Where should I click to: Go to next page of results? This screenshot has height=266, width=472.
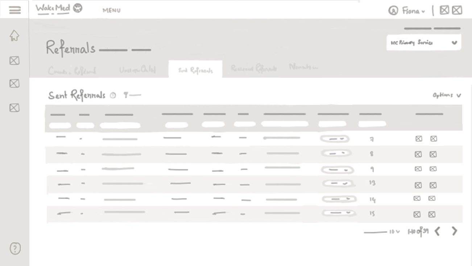pos(454,231)
